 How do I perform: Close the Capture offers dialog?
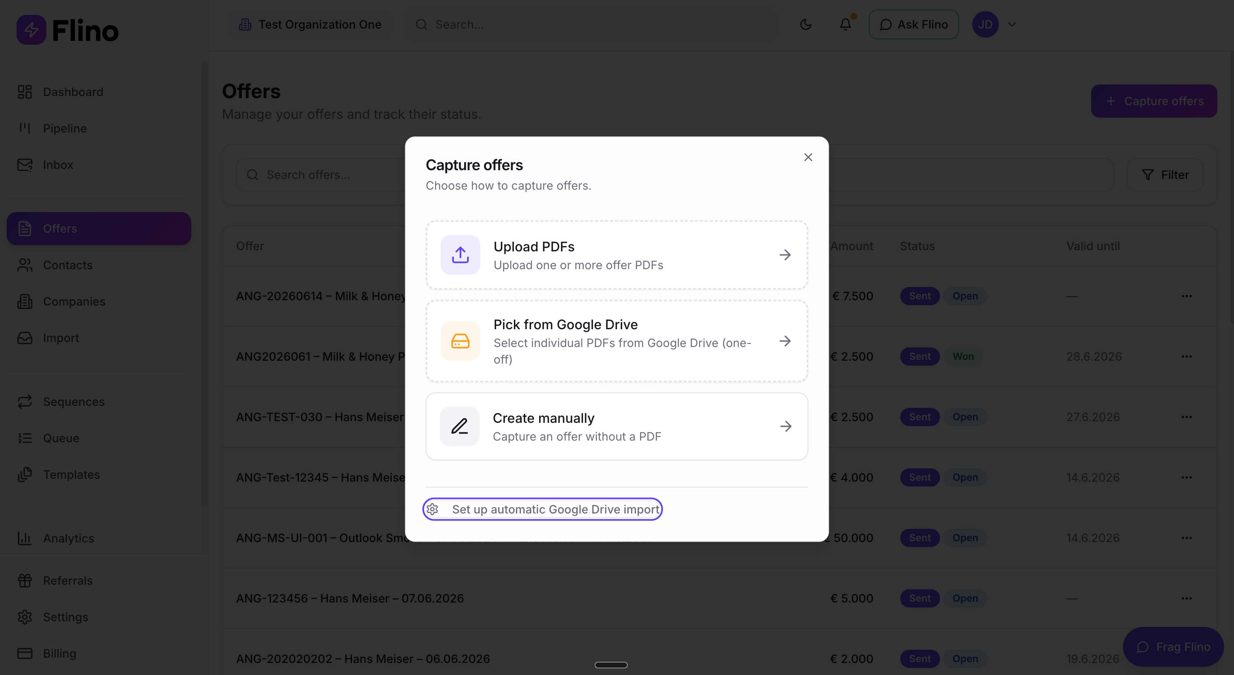point(807,157)
